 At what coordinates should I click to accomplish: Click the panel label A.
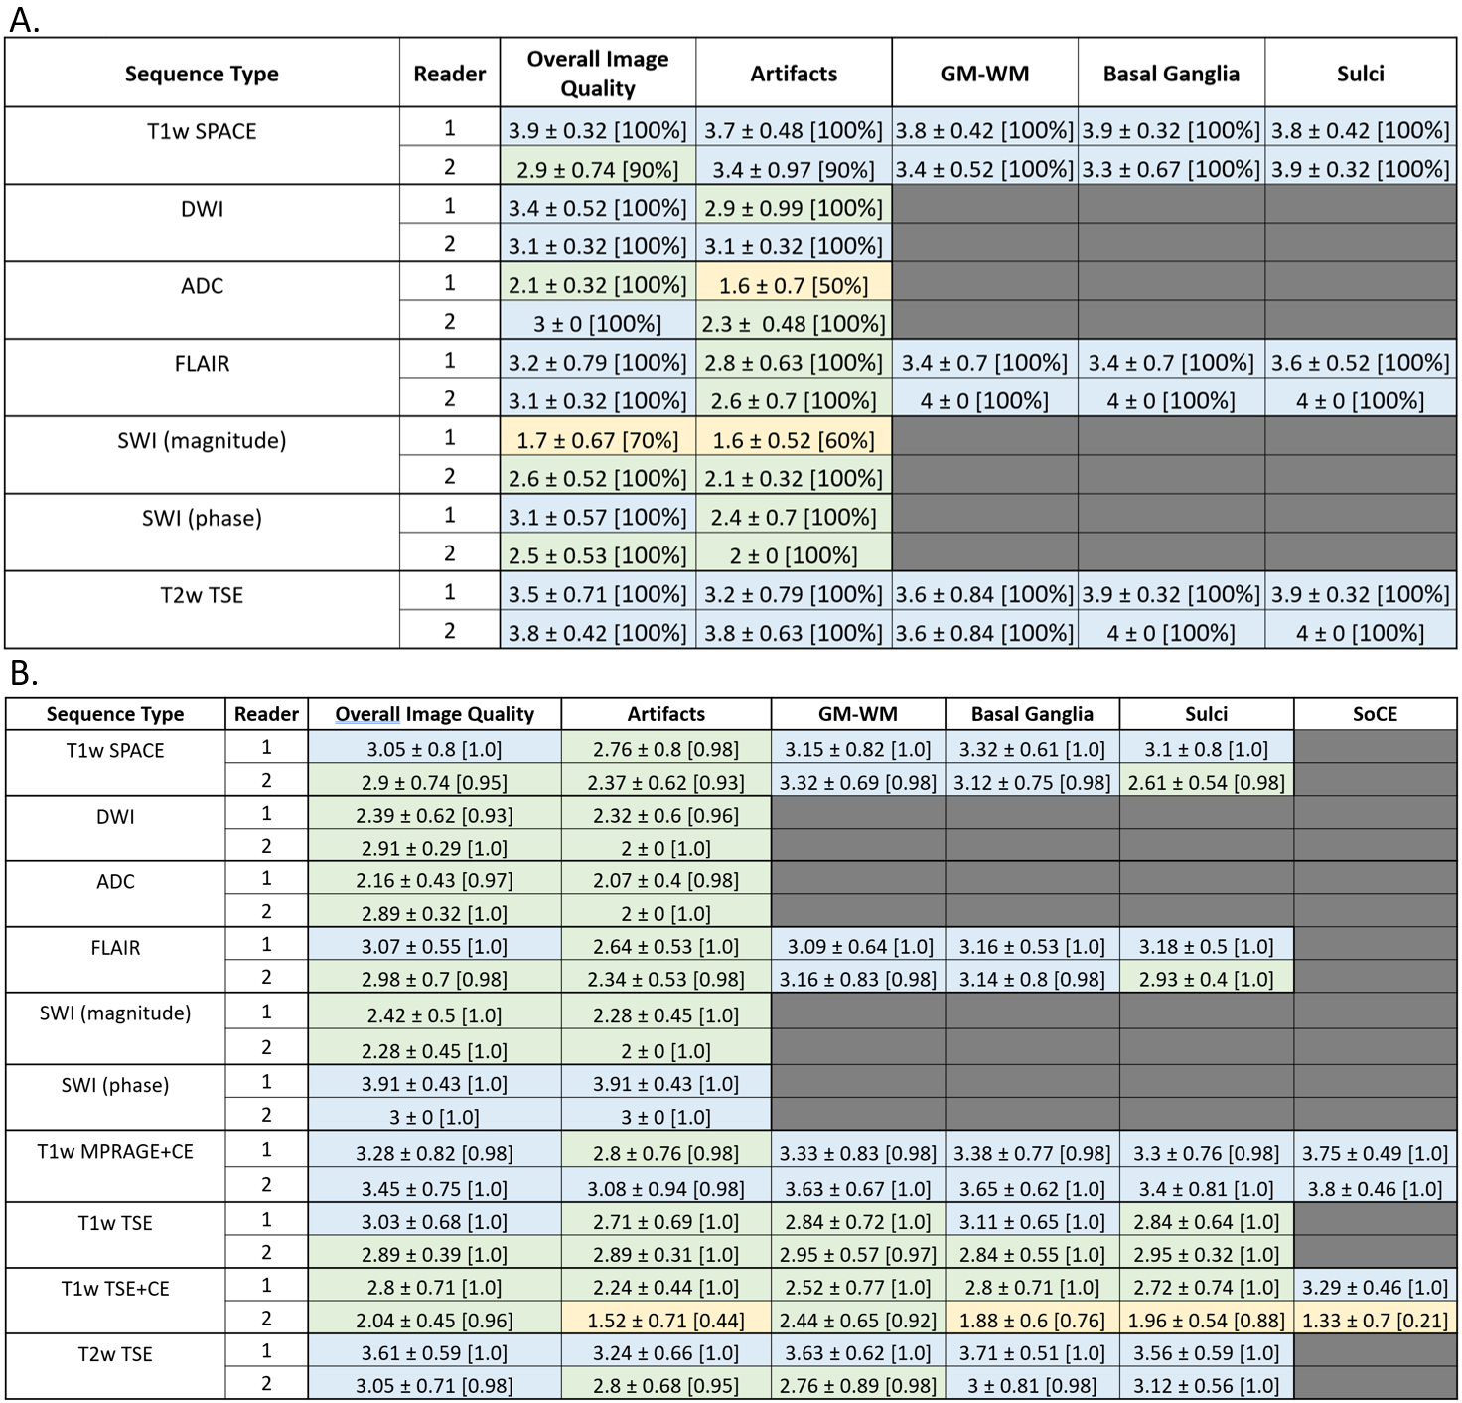[x=24, y=20]
